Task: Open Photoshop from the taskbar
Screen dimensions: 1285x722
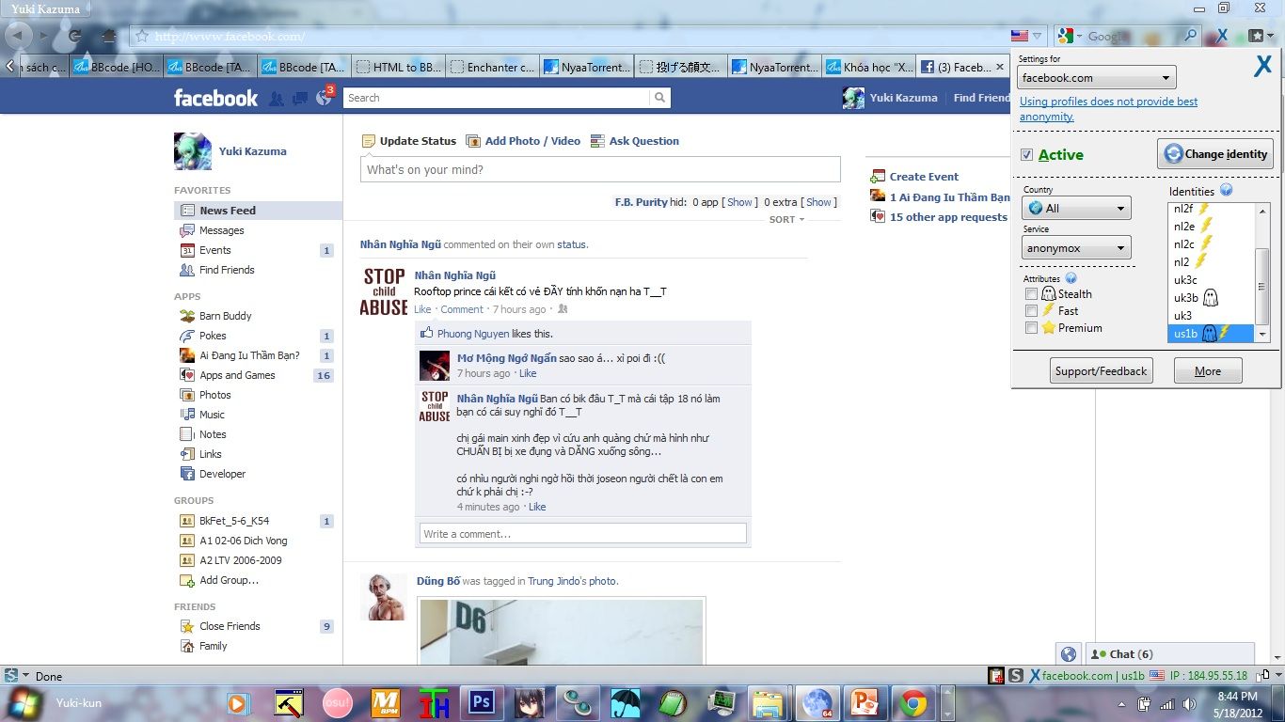Action: click(x=483, y=702)
